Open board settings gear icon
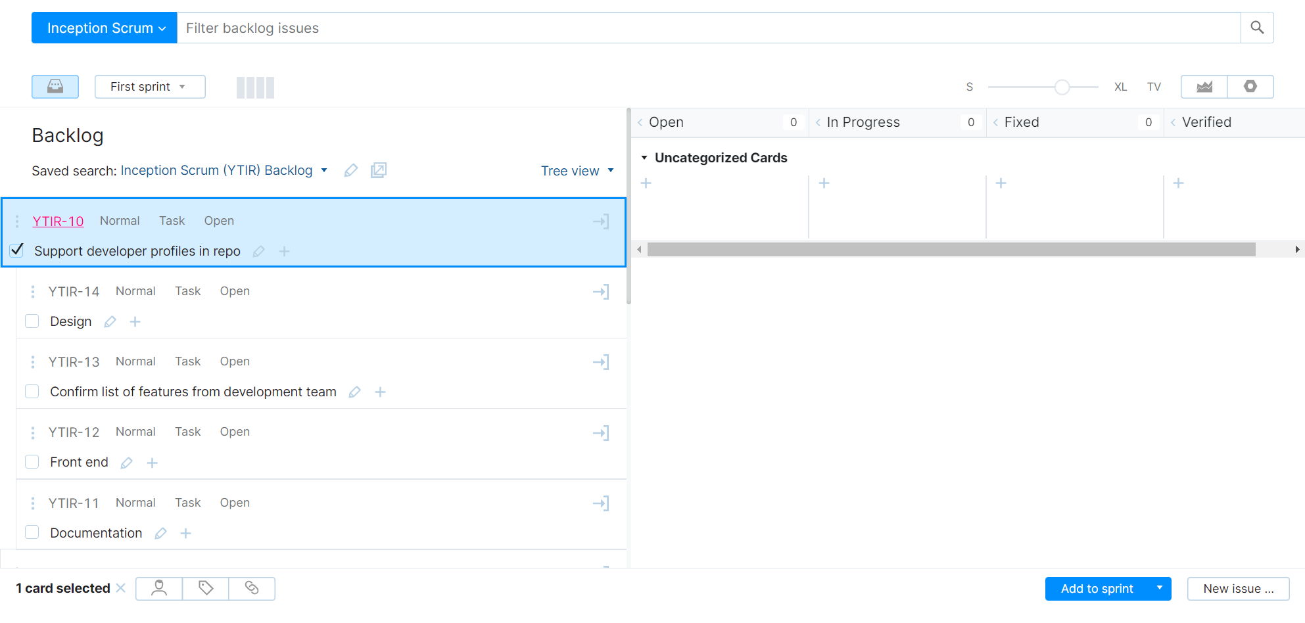1305x623 pixels. point(1250,87)
